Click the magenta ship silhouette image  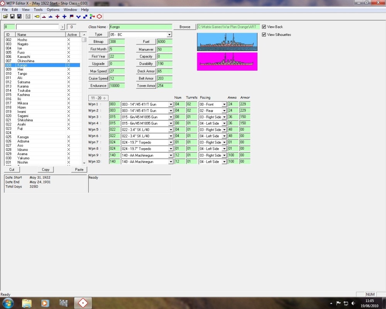227,61
